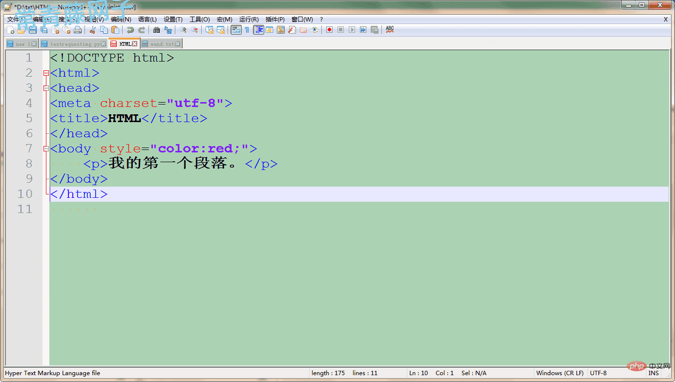
Task: Open the ? help menu
Action: [x=321, y=20]
